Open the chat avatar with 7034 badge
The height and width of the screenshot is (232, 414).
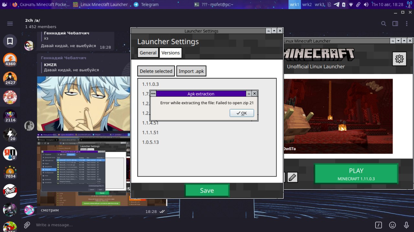pos(10,172)
